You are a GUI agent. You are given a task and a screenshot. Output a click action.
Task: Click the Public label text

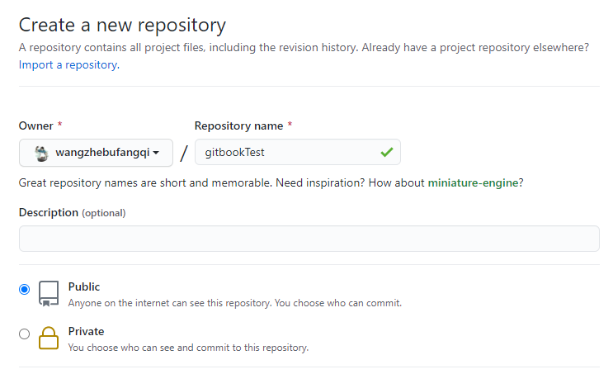[84, 286]
